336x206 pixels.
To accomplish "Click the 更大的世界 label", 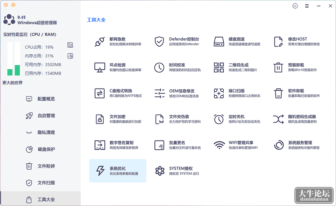I will click(12, 83).
